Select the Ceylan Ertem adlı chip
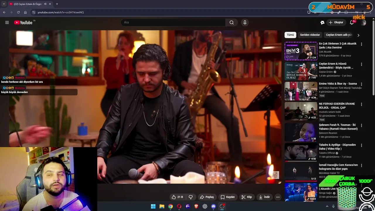 click(x=339, y=35)
